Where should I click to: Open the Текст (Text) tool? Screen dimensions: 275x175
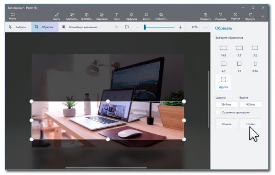pos(117,16)
